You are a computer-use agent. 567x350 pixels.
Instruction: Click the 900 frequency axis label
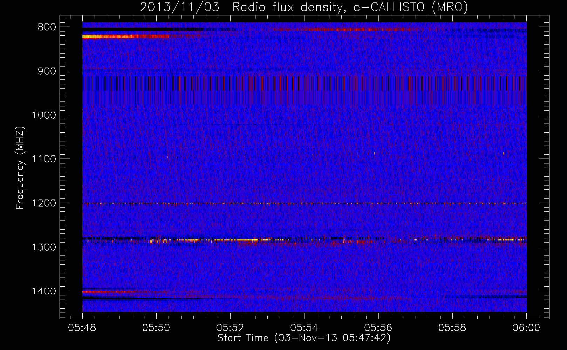pyautogui.click(x=47, y=71)
